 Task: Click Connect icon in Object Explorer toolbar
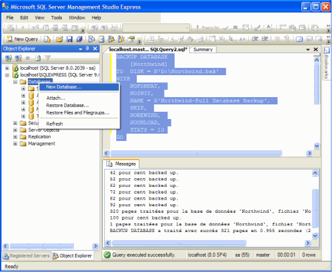[9, 59]
